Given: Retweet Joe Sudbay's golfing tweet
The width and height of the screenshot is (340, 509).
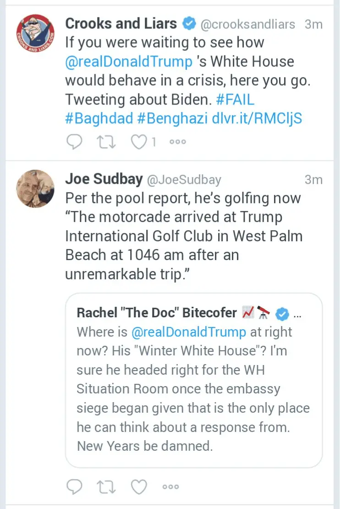Looking at the screenshot, I should click(107, 486).
